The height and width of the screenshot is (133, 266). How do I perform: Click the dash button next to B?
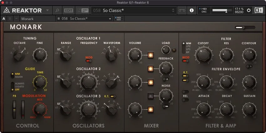[x=16, y=19]
